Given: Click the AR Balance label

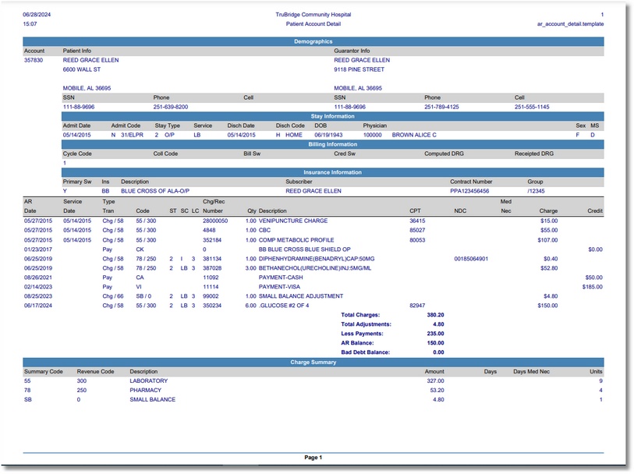Looking at the screenshot, I should [x=357, y=343].
